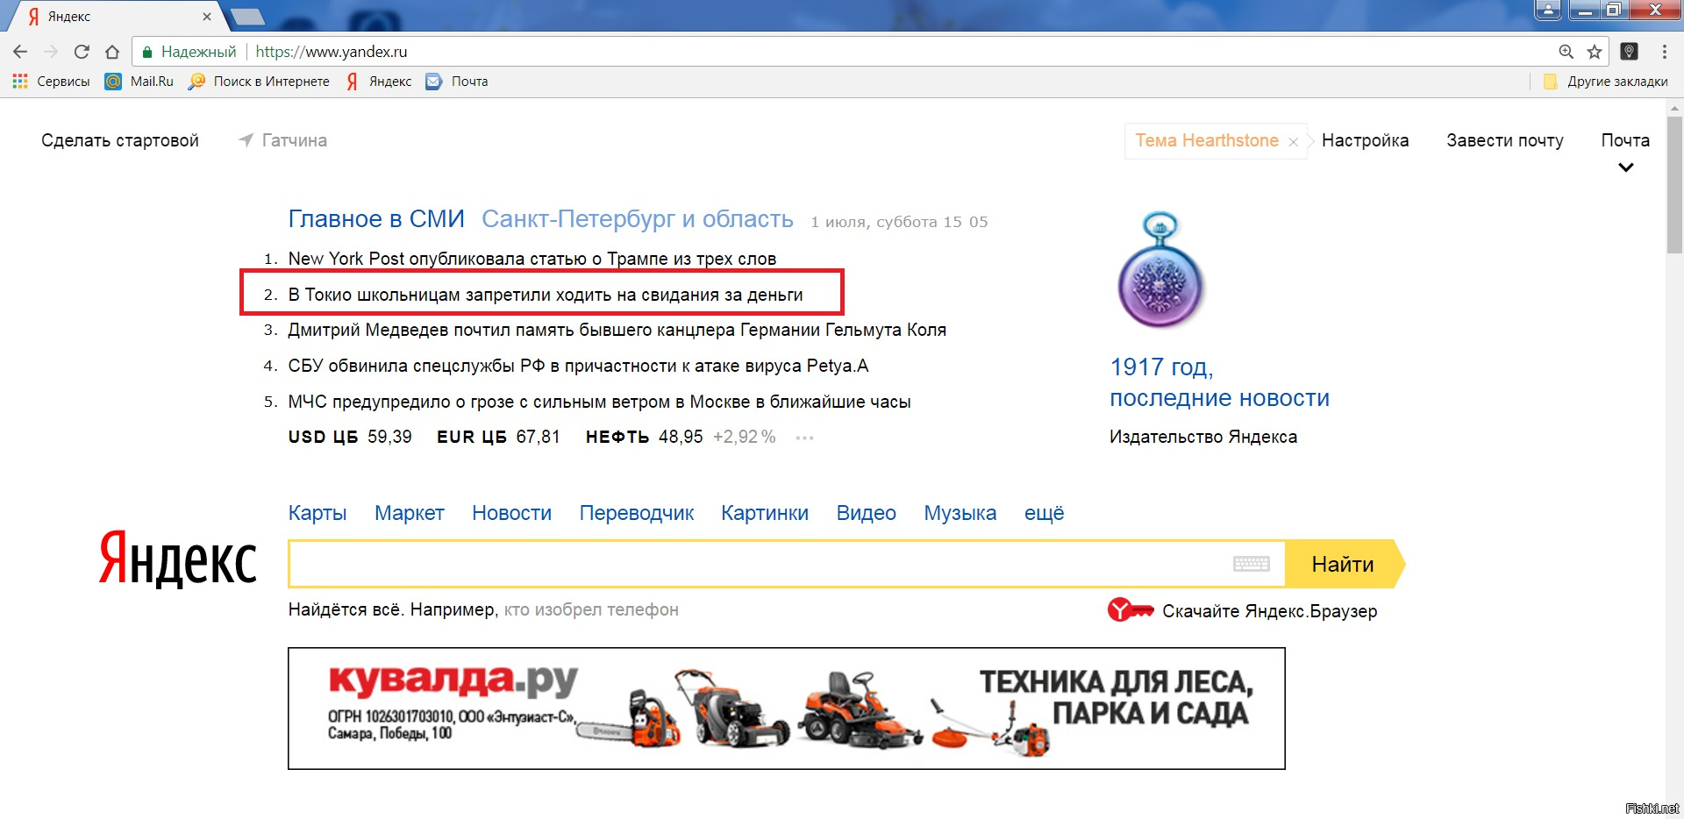Open the Сервисы apps grid bookmark

pos(51,82)
